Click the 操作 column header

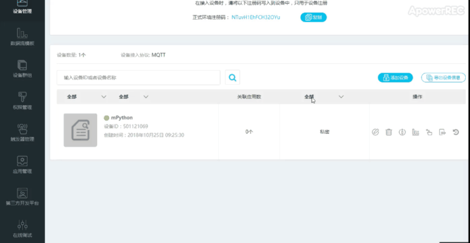click(x=417, y=97)
